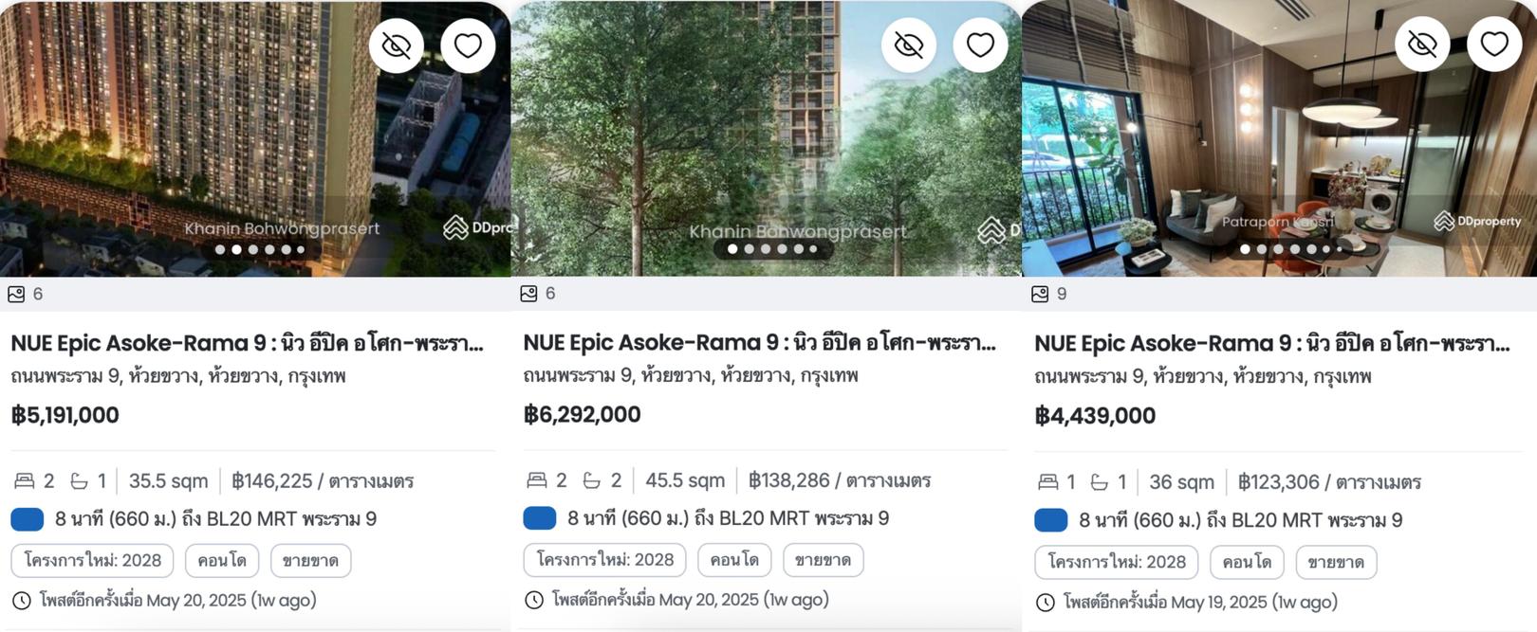Select second carousel dot on tree photo

click(x=750, y=249)
